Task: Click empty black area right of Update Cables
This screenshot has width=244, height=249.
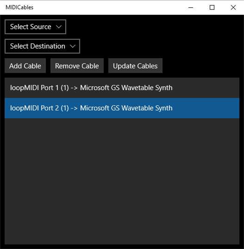Action: (x=200, y=66)
